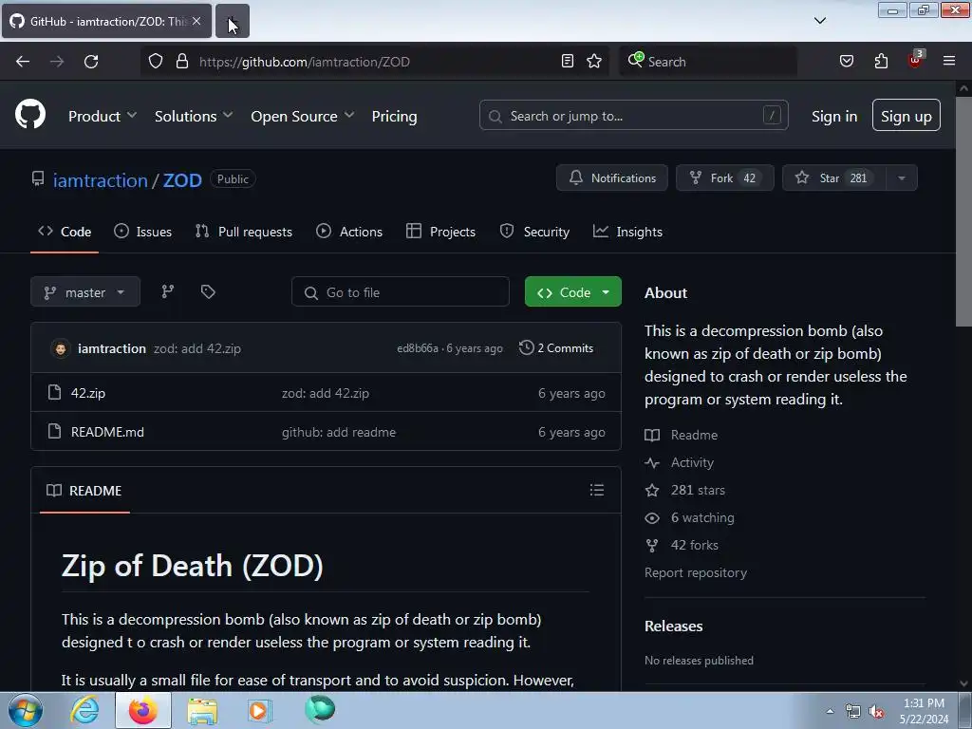Click the 2 Commits history link
This screenshot has height=729, width=972.
click(x=556, y=347)
